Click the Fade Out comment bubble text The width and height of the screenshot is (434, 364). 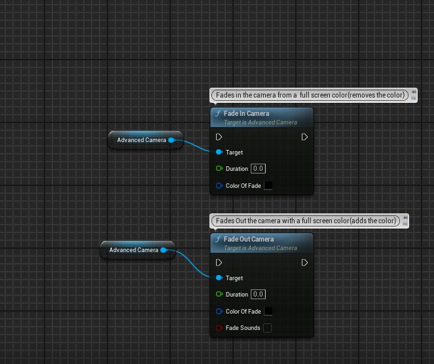(304, 221)
